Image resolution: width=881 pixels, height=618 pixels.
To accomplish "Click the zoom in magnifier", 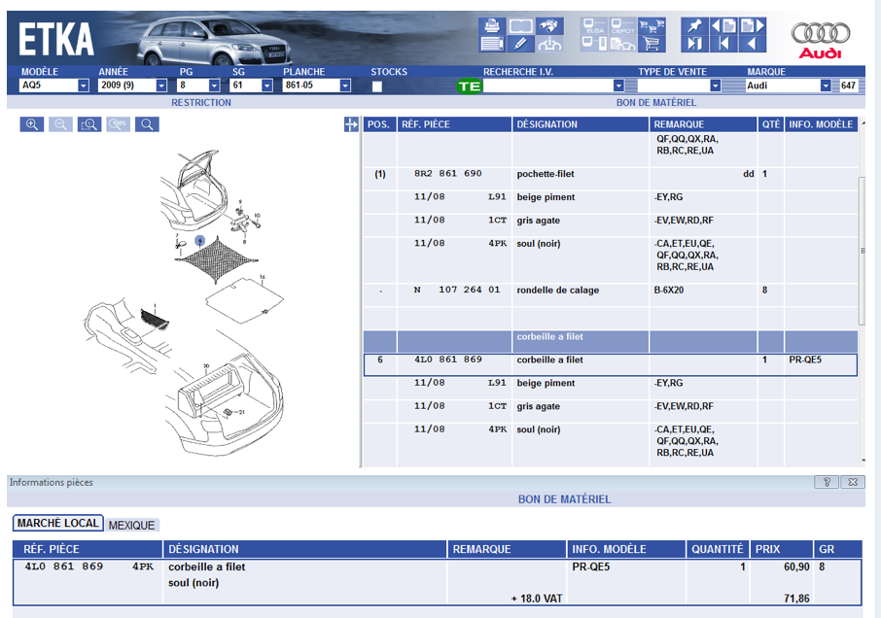I will pyautogui.click(x=32, y=124).
